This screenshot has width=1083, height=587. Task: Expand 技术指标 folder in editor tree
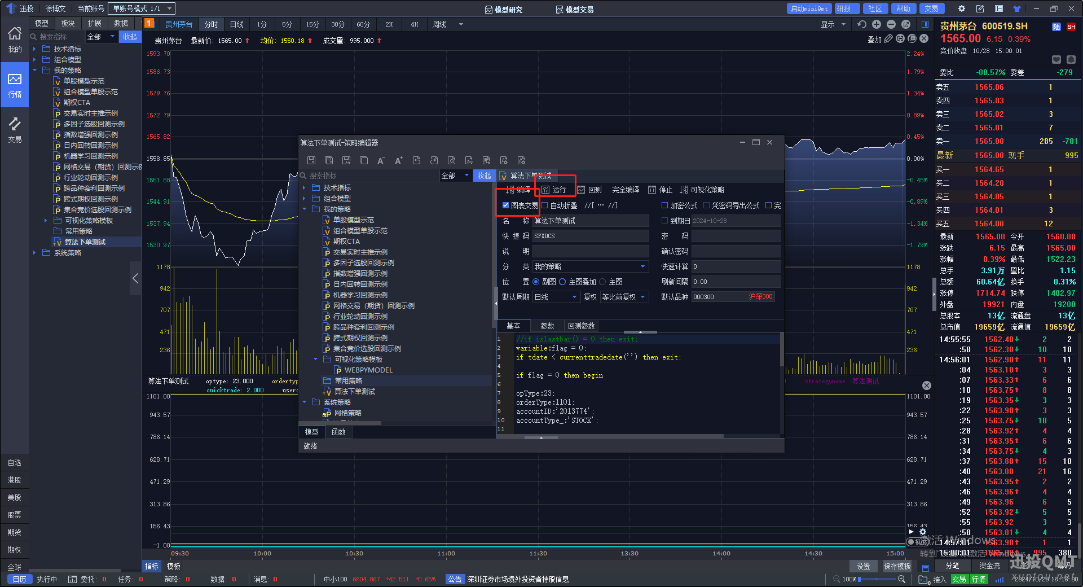pos(305,188)
